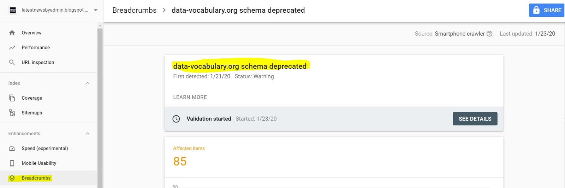The width and height of the screenshot is (565, 188).
Task: Click the lock icon in SHARE button
Action: click(x=536, y=10)
